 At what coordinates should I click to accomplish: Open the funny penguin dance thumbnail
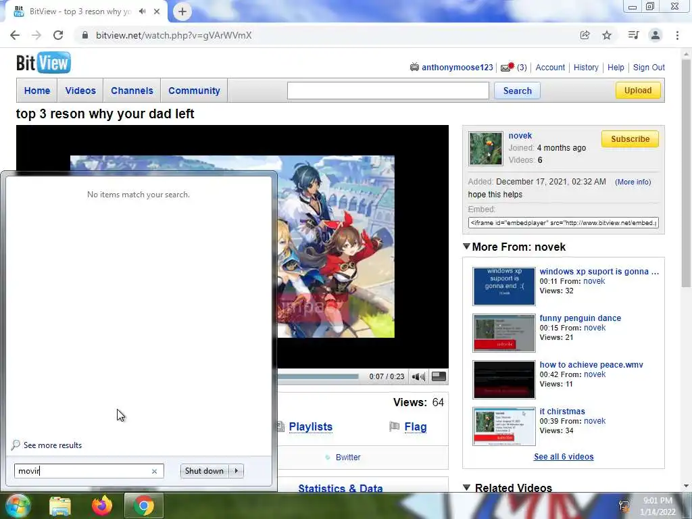504,332
